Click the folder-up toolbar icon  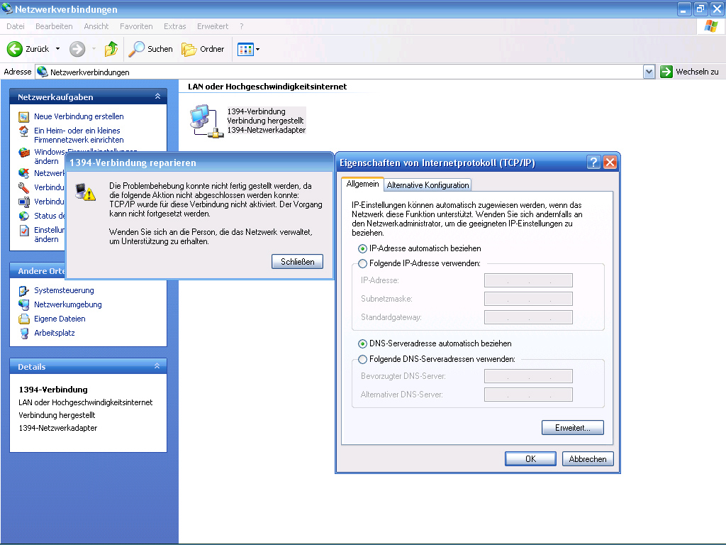click(111, 49)
